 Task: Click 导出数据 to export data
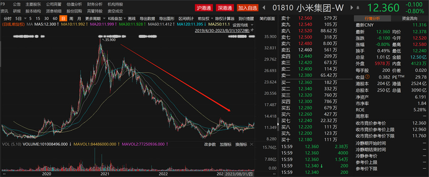point(147,19)
